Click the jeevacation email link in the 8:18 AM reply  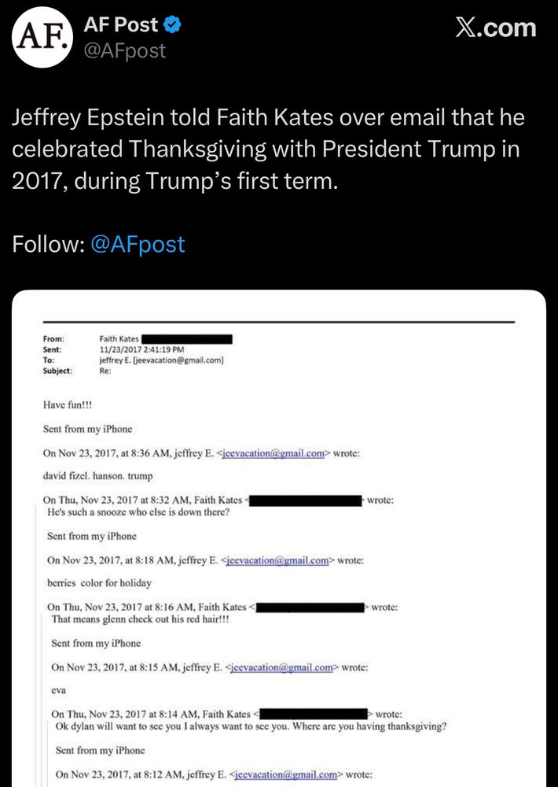coord(277,560)
